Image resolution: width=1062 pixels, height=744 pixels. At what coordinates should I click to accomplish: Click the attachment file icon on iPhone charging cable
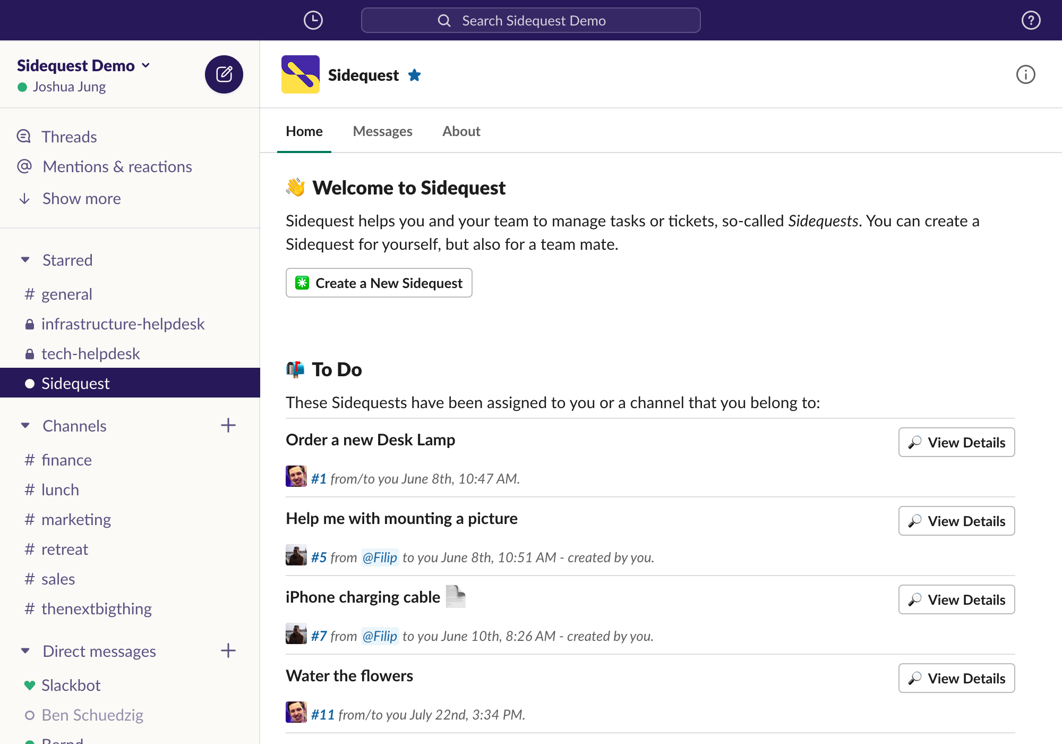point(456,596)
